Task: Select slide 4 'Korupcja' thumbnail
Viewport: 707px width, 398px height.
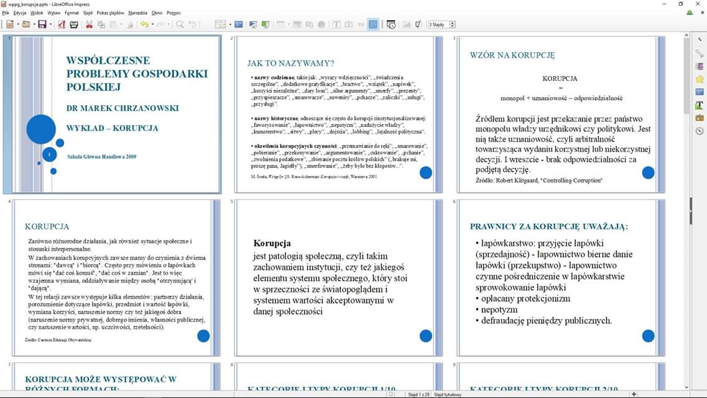Action: (x=117, y=277)
